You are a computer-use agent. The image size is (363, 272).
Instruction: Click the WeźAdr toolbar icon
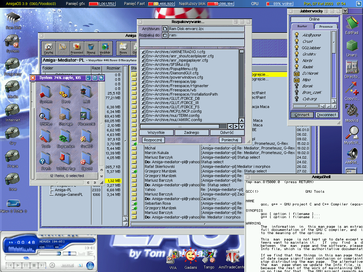(x=106, y=48)
